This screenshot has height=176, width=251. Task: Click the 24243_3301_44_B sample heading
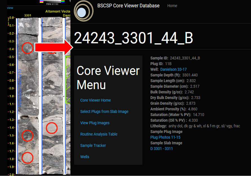(x=134, y=38)
